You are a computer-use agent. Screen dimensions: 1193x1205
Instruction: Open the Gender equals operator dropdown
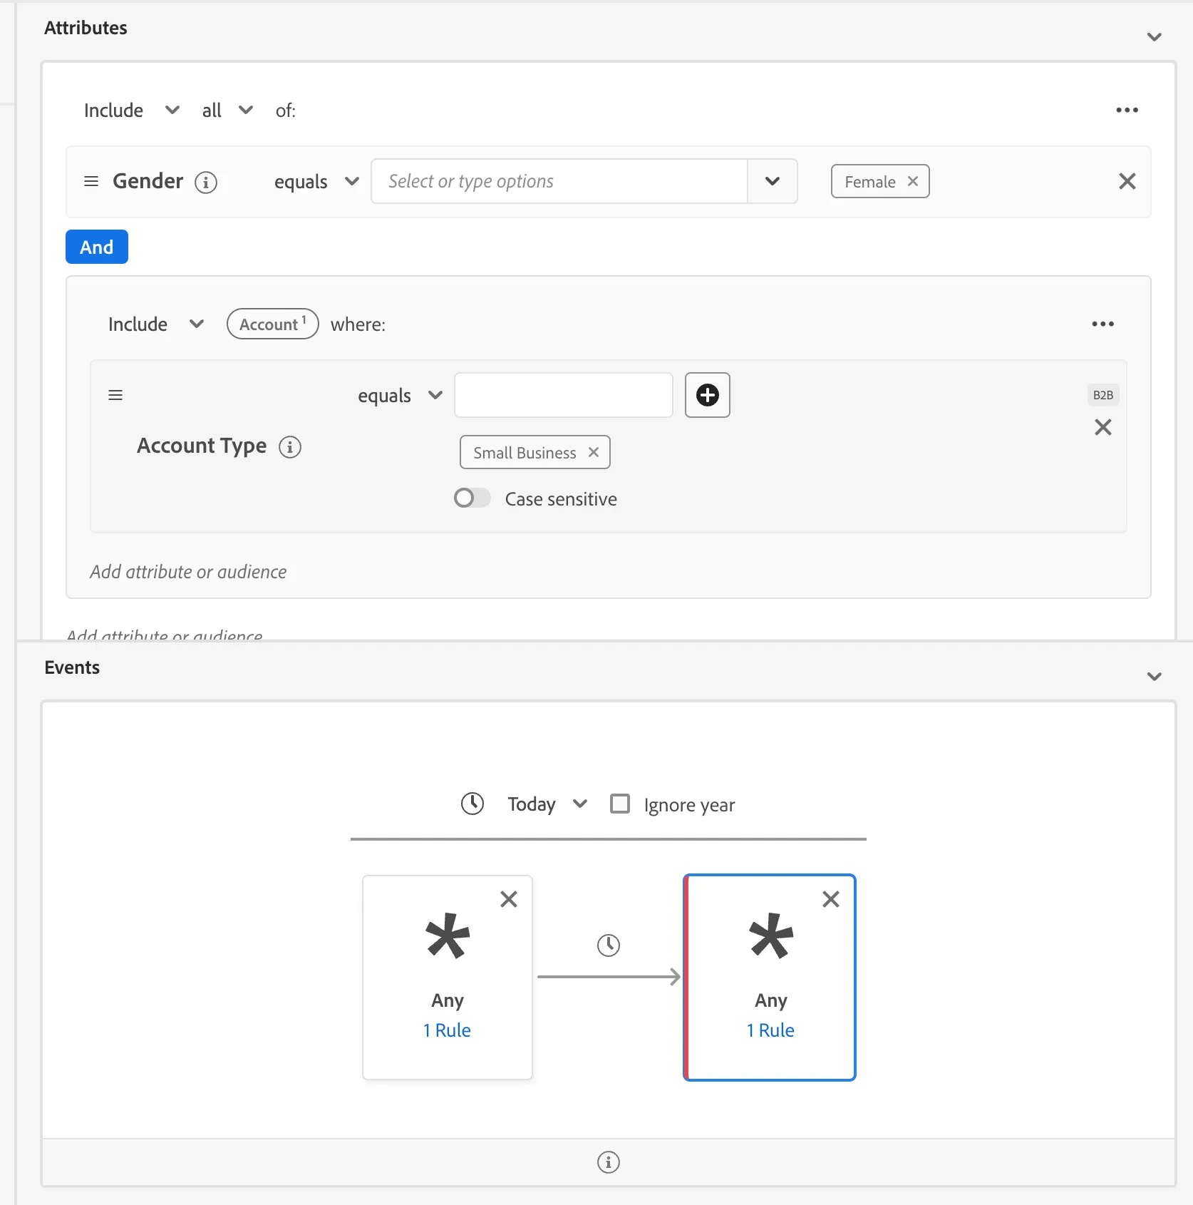click(316, 182)
